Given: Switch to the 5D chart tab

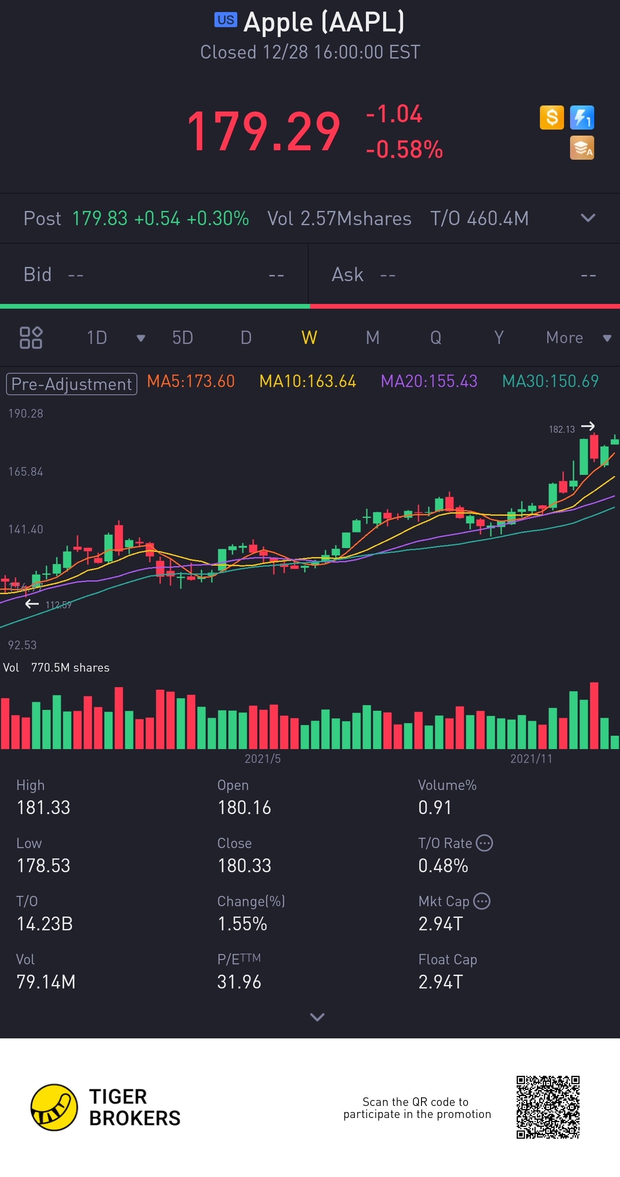Looking at the screenshot, I should pyautogui.click(x=182, y=338).
